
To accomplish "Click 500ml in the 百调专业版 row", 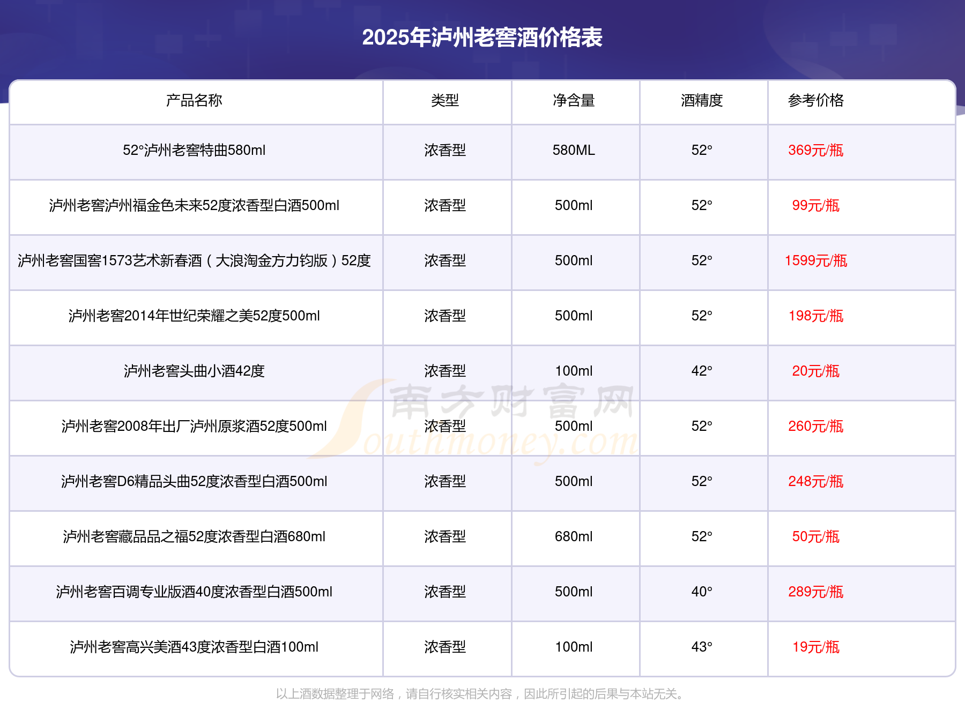I will [x=574, y=592].
